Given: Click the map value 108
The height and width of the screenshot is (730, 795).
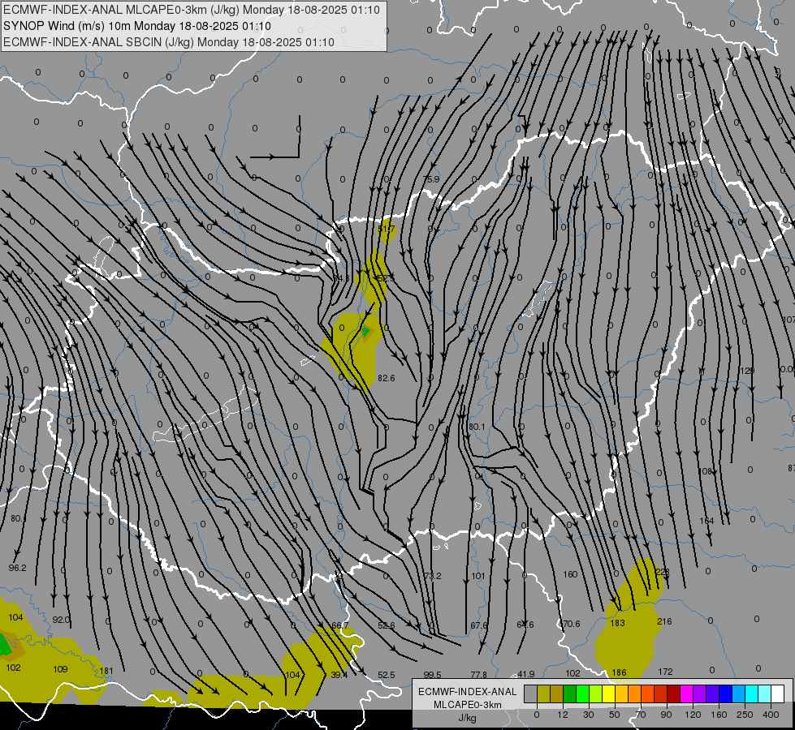Looking at the screenshot, I should point(705,471).
